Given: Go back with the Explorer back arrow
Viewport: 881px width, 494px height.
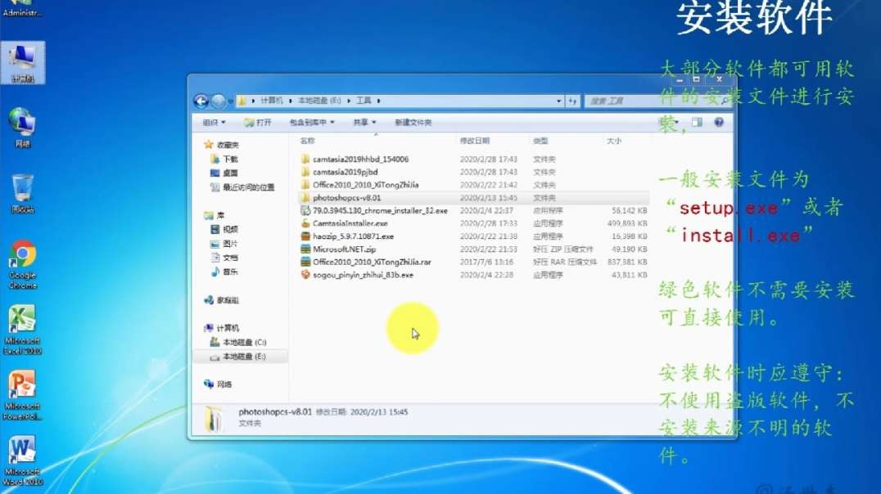Looking at the screenshot, I should pos(201,101).
